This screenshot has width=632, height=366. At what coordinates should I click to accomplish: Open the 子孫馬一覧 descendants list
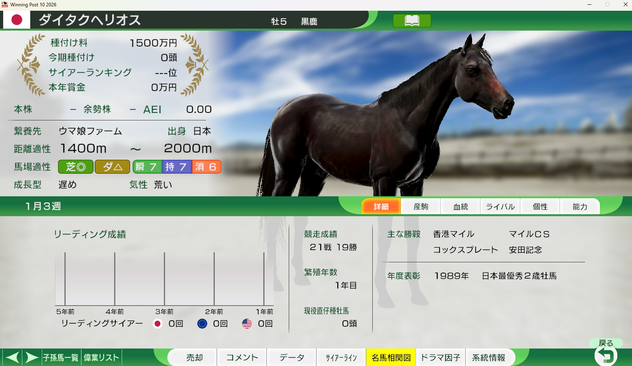[61, 358]
